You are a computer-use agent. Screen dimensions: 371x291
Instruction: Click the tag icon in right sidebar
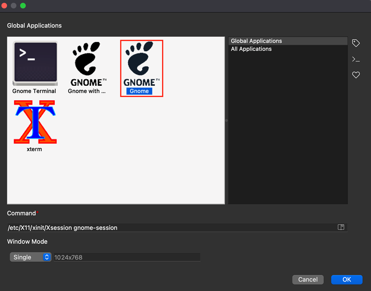pyautogui.click(x=356, y=43)
